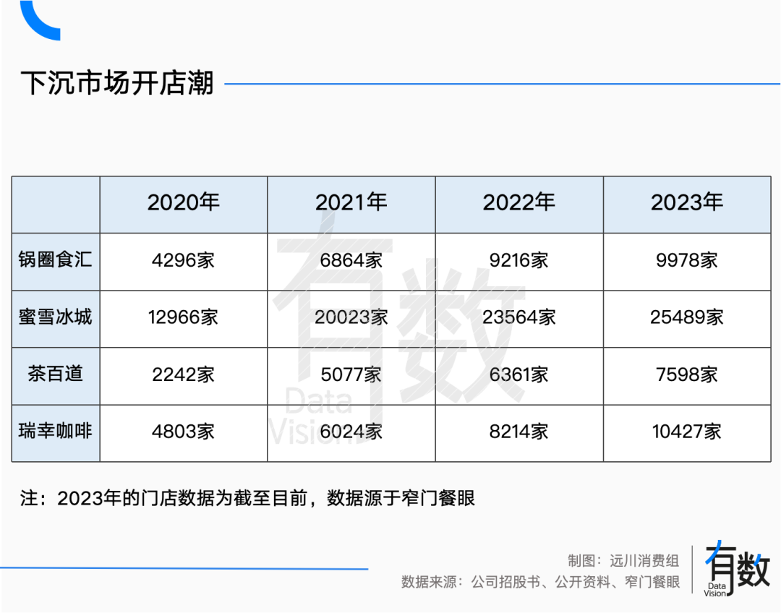This screenshot has height=613, width=781.
Task: Click the 茶百道 row label
Action: pyautogui.click(x=56, y=376)
